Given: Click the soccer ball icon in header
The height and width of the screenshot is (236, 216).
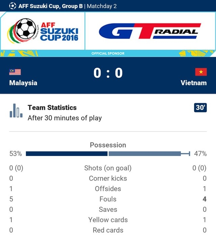Looking at the screenshot, I should coord(13,6).
